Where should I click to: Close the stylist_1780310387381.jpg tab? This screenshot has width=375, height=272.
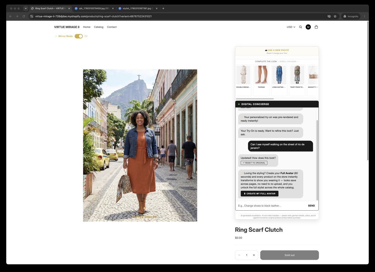pyautogui.click(x=157, y=8)
